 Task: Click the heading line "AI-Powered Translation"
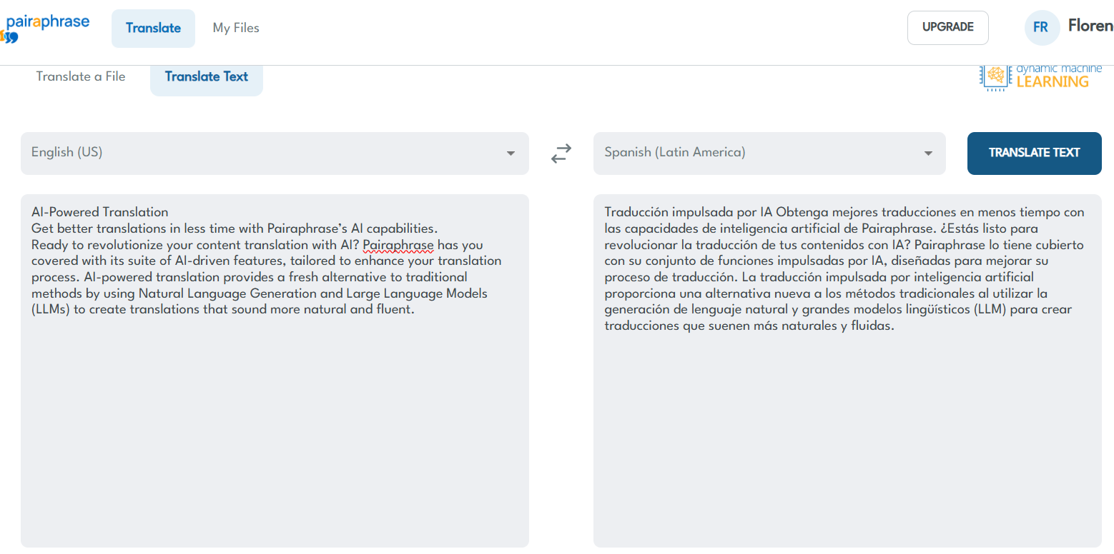click(100, 212)
